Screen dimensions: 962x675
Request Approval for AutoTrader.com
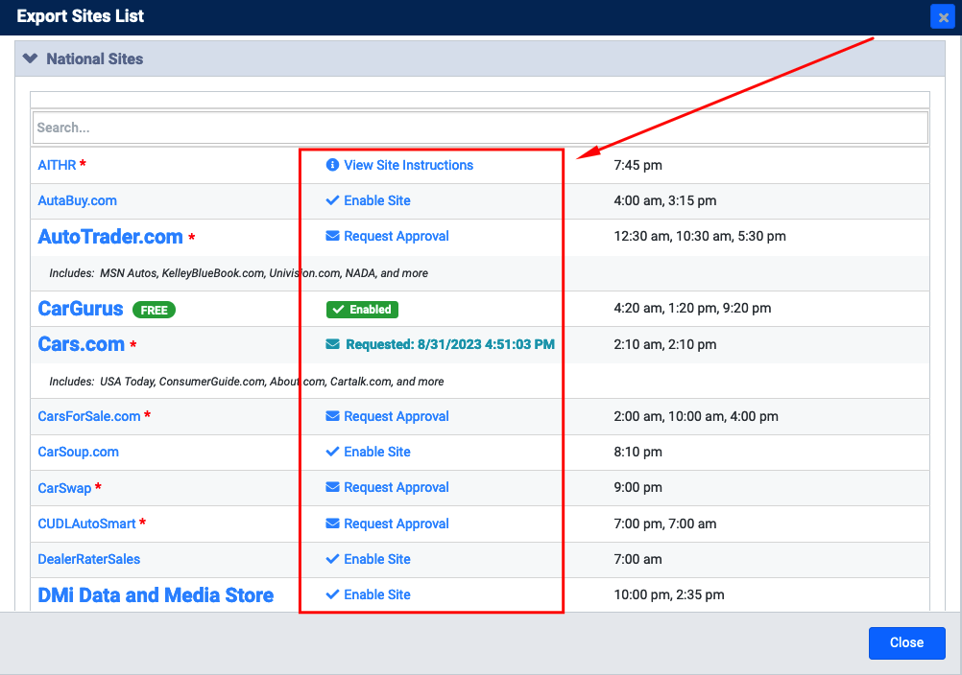pos(397,236)
